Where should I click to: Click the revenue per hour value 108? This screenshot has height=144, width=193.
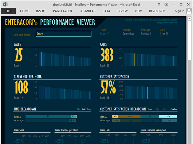(22, 87)
